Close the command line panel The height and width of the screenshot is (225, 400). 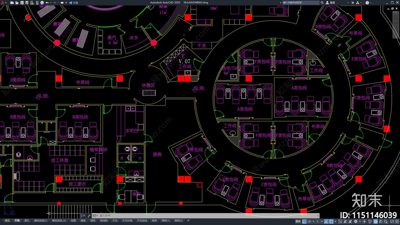point(84,215)
